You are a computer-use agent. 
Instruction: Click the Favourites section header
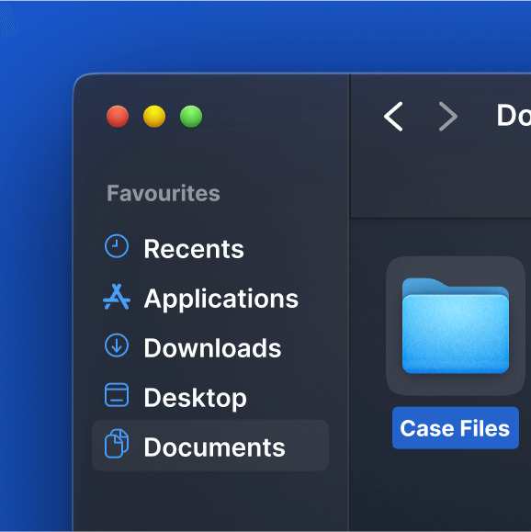click(x=164, y=193)
